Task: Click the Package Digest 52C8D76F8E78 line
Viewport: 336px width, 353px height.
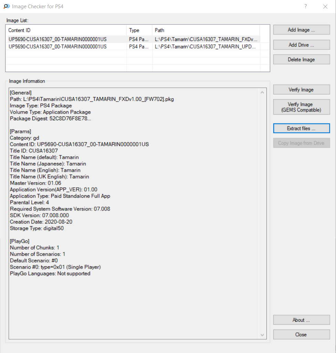Action: (x=50, y=118)
